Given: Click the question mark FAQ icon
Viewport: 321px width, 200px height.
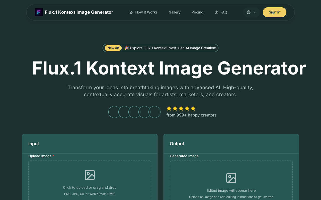Looking at the screenshot, I should coord(216,12).
